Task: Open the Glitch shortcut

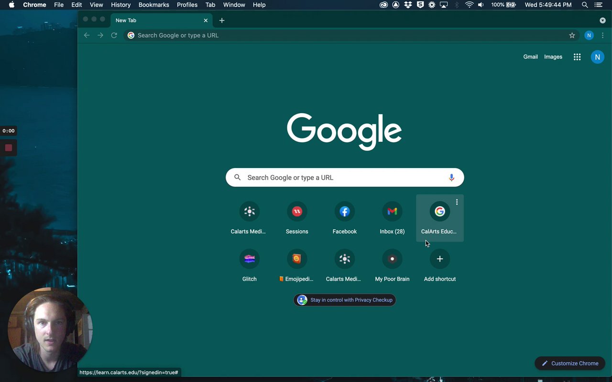Action: 249,265
